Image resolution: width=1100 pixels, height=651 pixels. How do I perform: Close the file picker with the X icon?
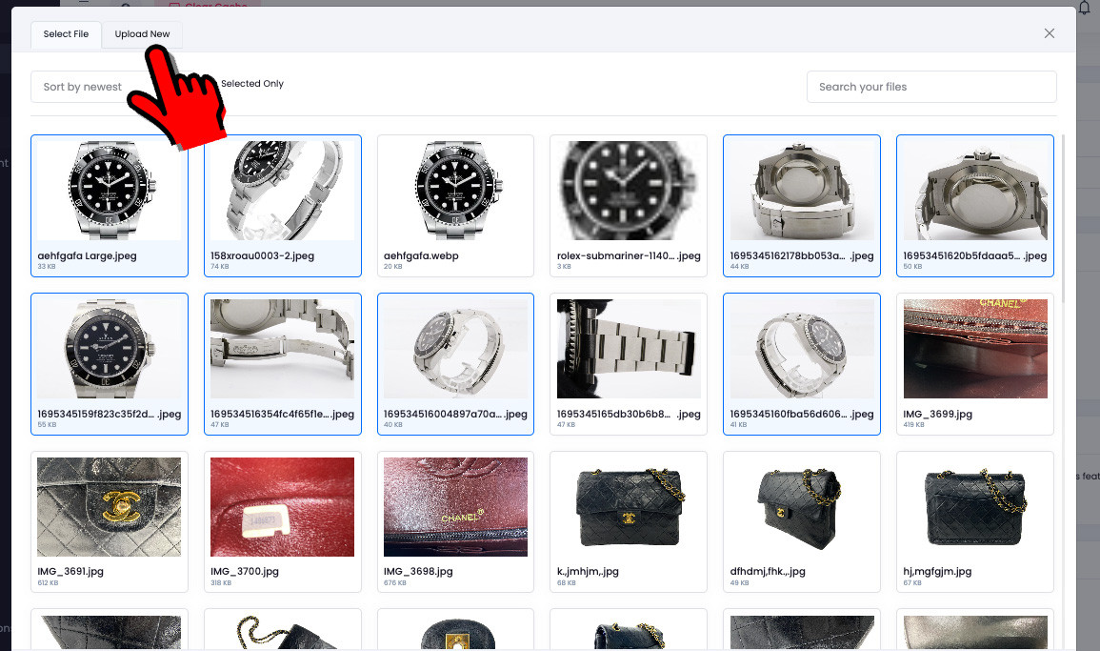coord(1049,33)
